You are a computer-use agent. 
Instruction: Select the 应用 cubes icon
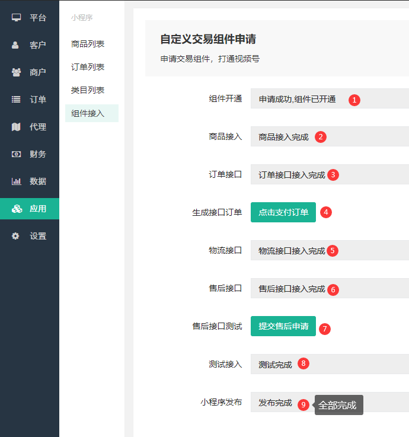(17, 209)
